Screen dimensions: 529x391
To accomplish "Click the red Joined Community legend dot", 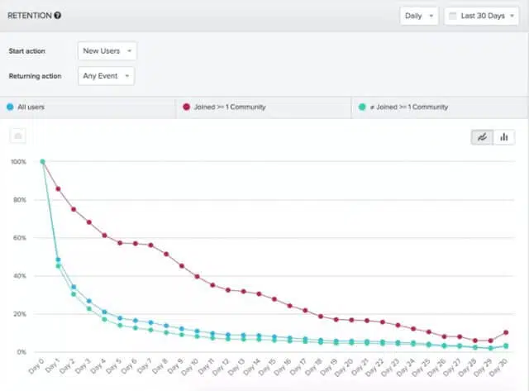I will (x=186, y=107).
